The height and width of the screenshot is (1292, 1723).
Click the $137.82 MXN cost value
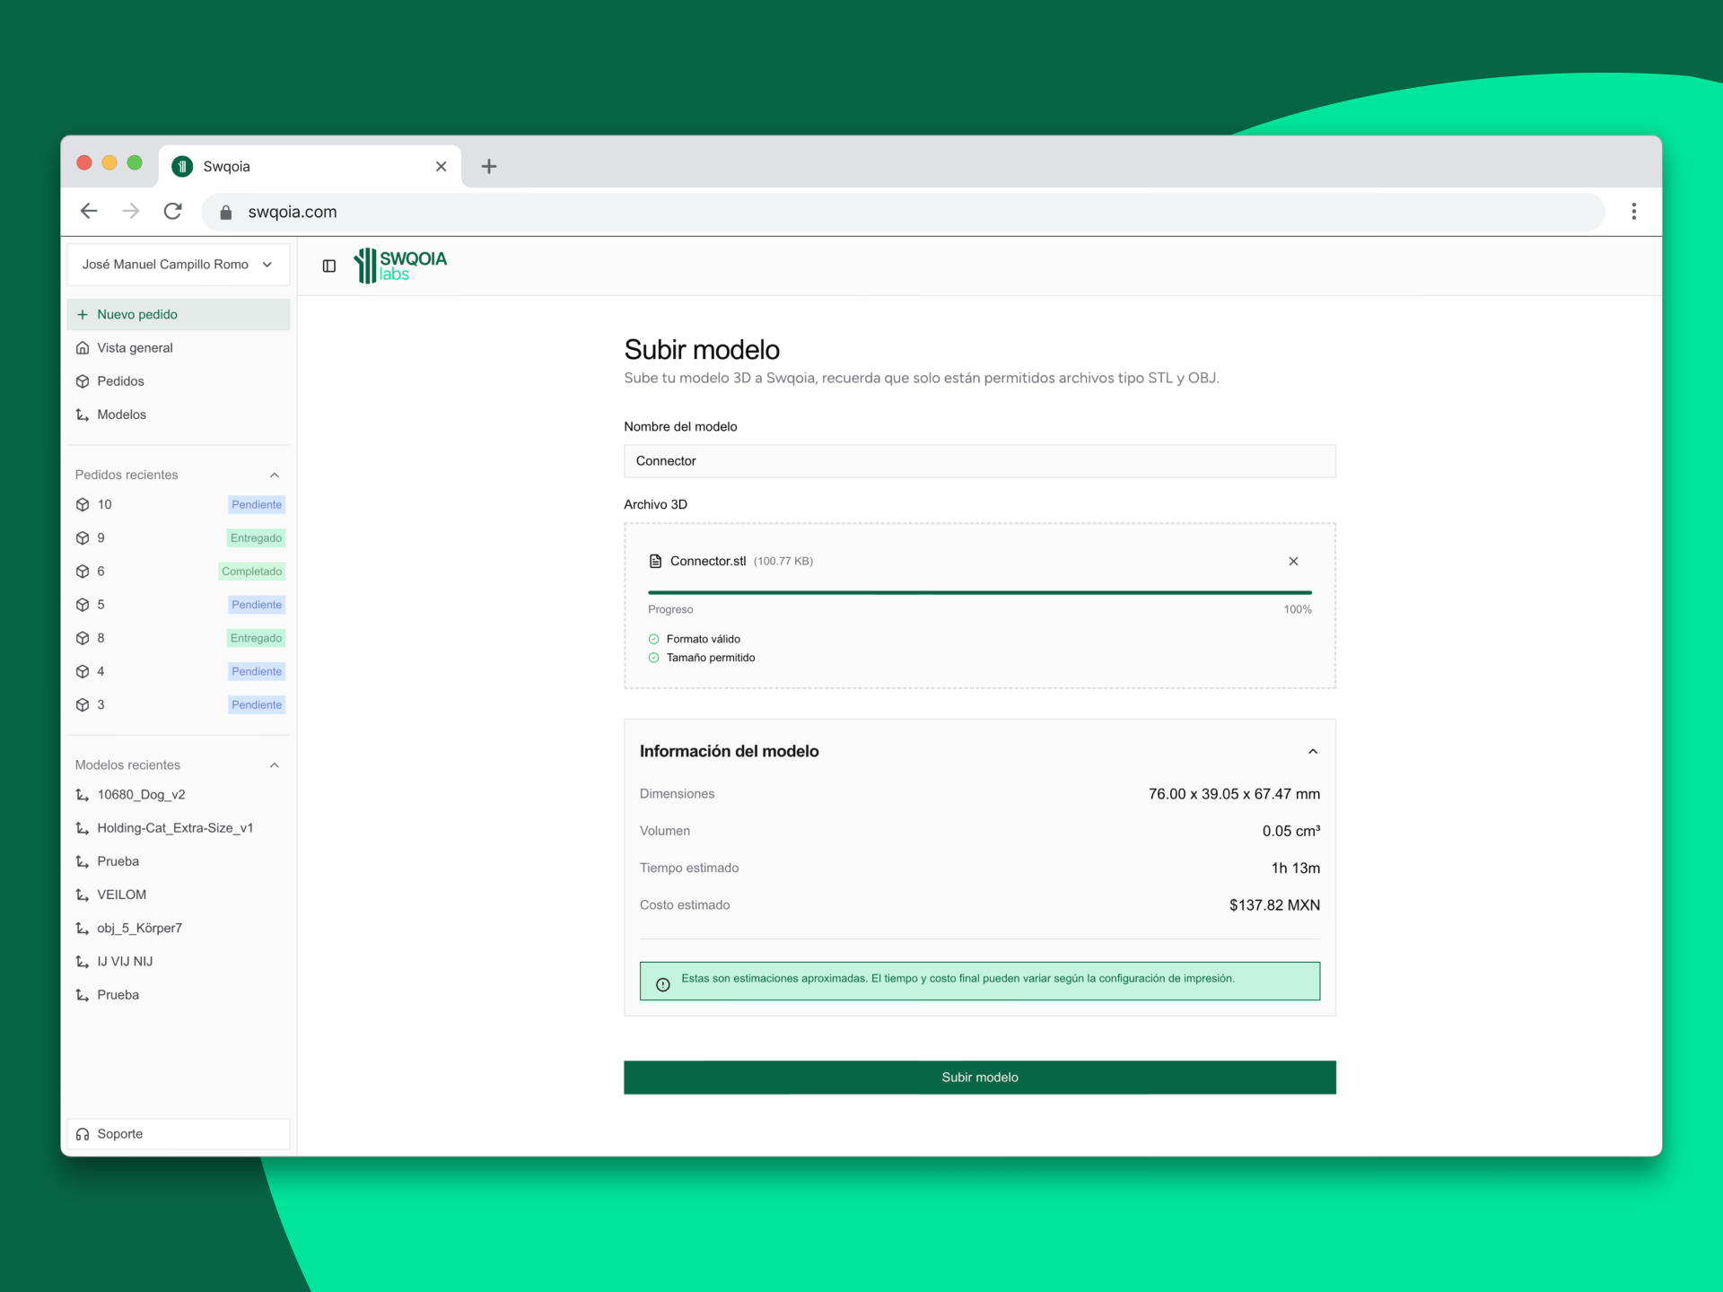click(x=1274, y=905)
